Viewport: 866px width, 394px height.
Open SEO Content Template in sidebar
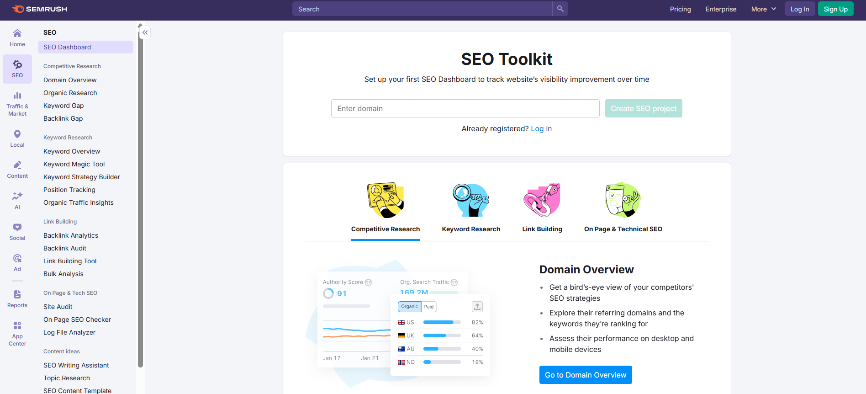[78, 390]
